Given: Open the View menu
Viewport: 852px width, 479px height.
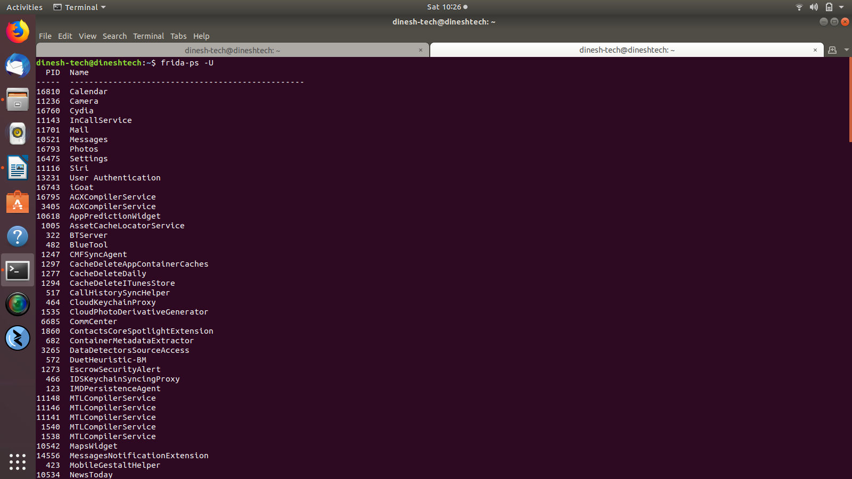Looking at the screenshot, I should pos(87,36).
